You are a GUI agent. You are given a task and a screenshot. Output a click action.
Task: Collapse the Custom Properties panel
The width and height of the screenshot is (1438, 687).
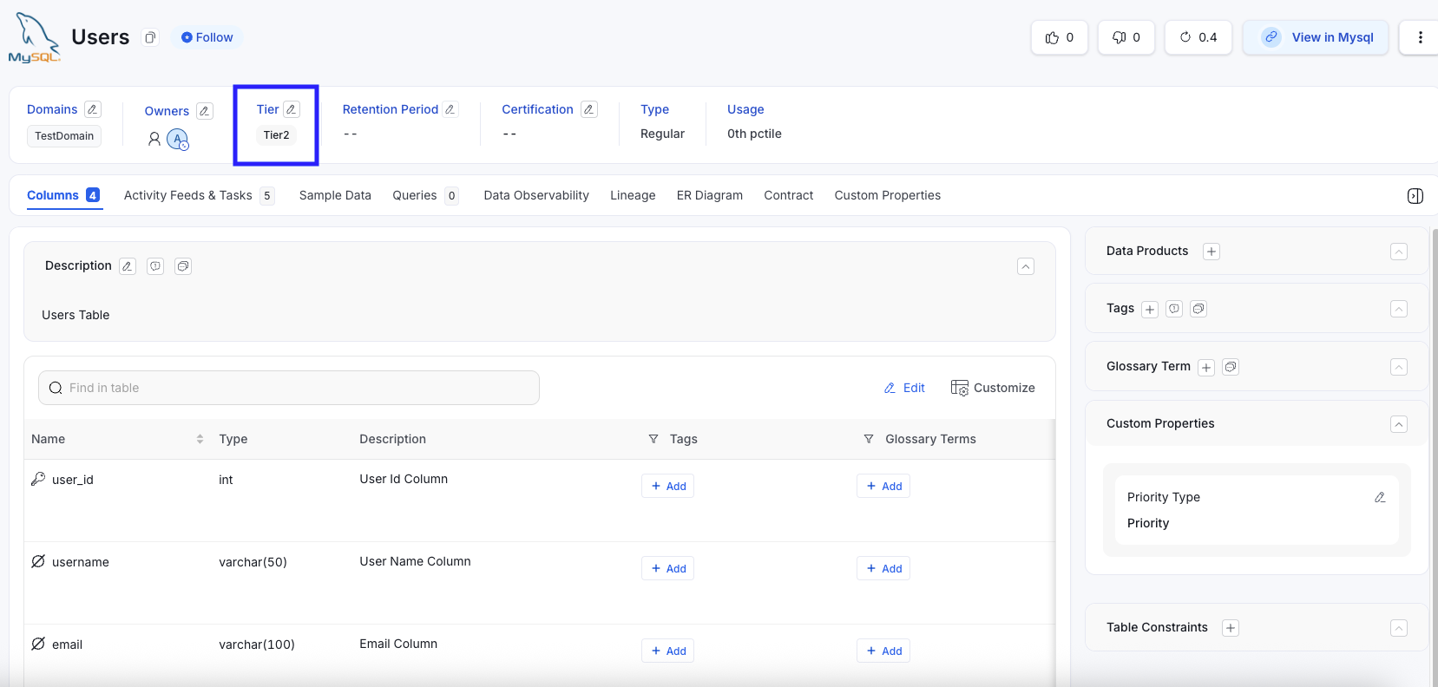click(x=1399, y=424)
